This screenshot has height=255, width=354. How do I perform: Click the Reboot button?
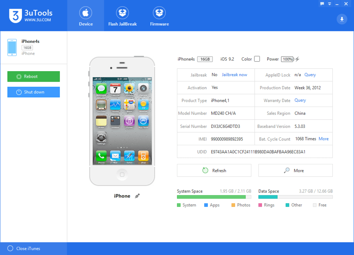(x=34, y=76)
